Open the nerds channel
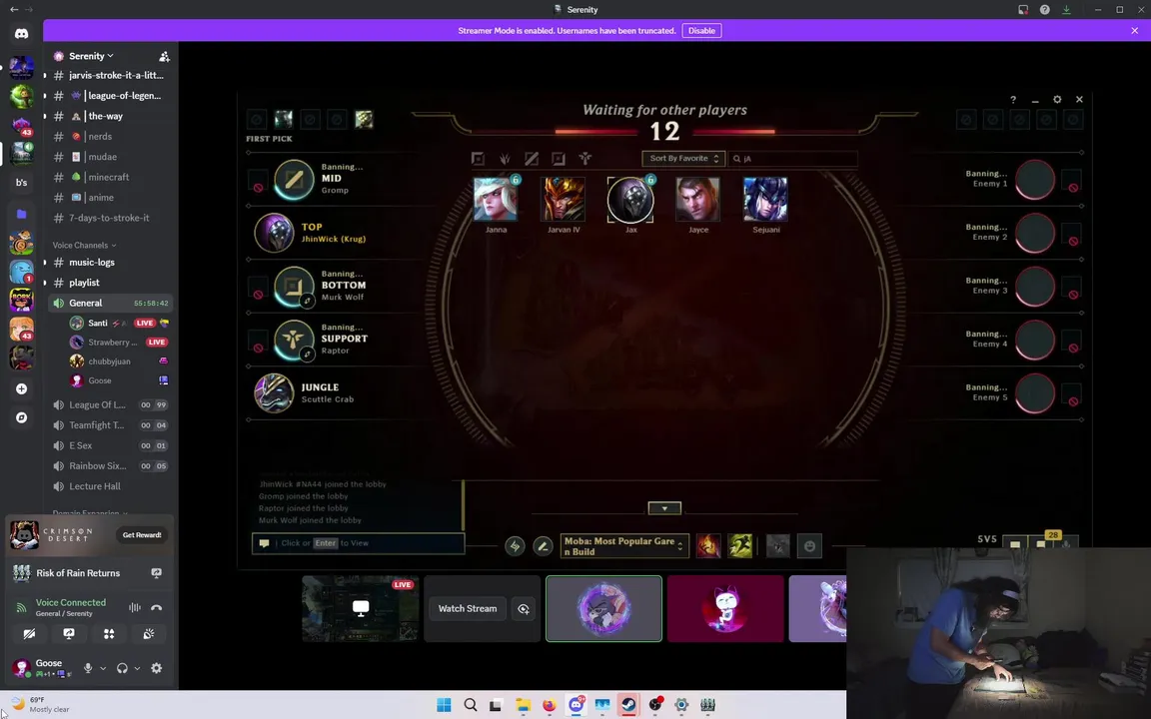The height and width of the screenshot is (719, 1151). 110,137
